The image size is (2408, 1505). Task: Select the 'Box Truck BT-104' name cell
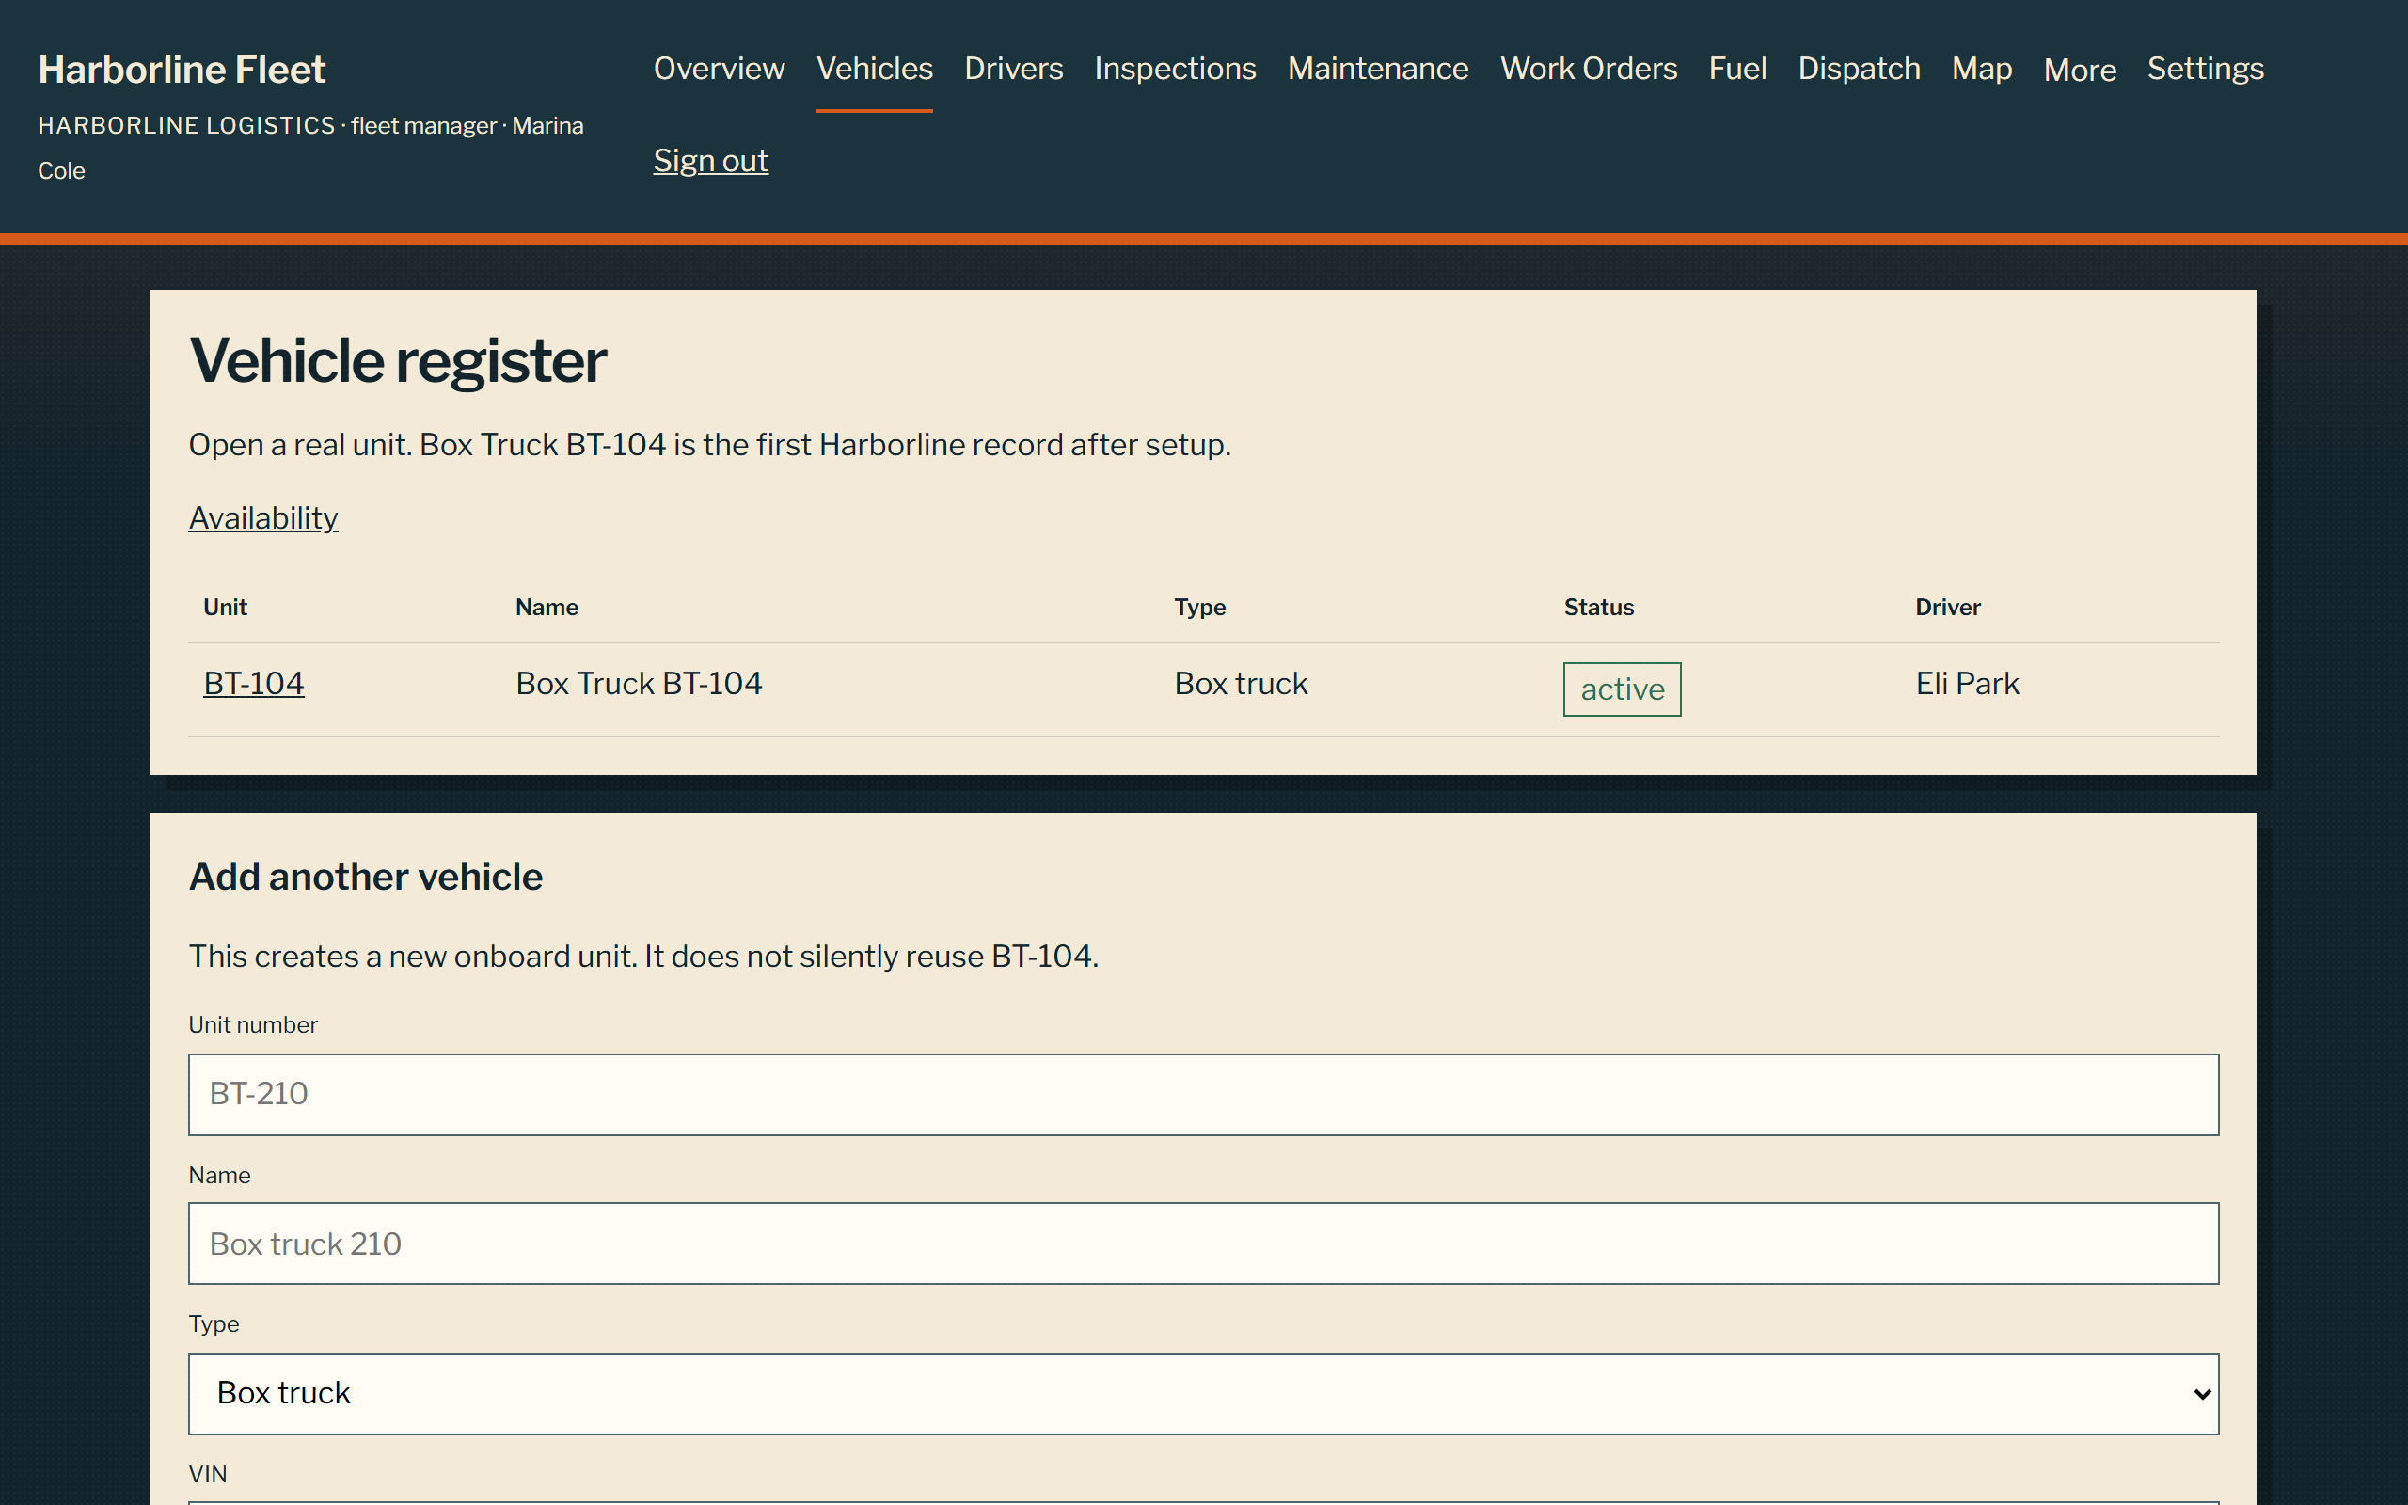(639, 684)
